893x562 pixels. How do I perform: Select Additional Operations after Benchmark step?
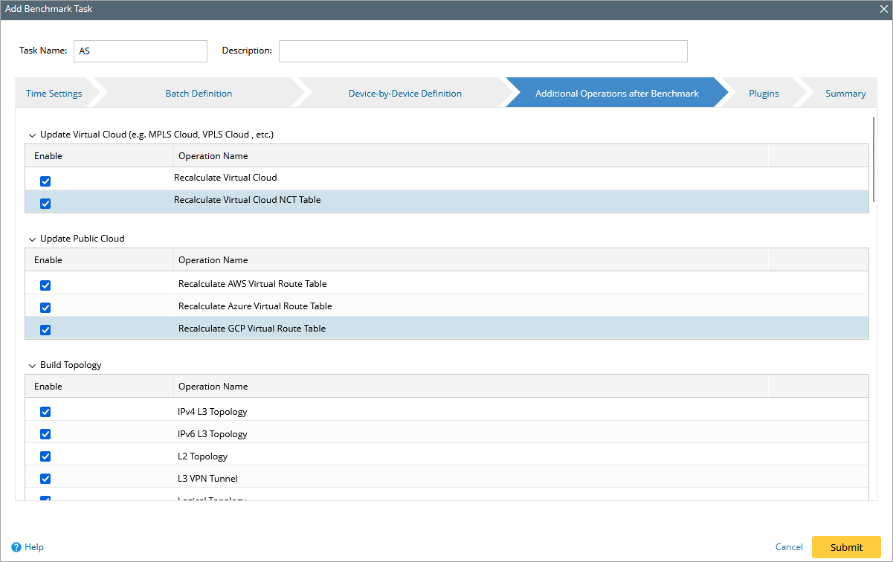pyautogui.click(x=617, y=94)
